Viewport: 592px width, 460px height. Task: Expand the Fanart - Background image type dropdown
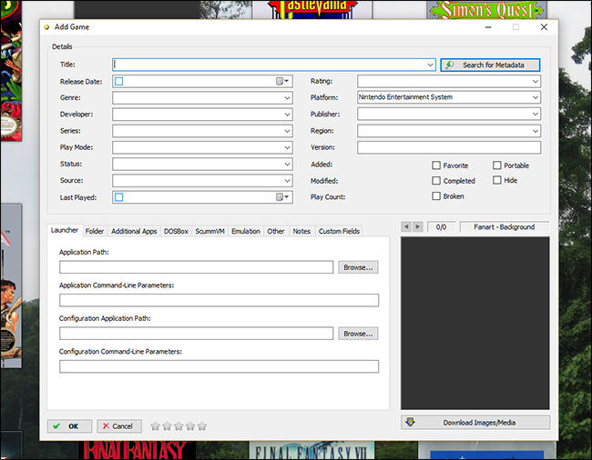(x=505, y=226)
